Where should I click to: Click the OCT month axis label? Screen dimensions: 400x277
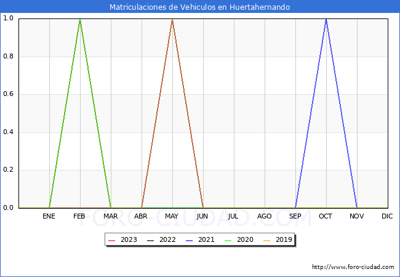pos(326,216)
